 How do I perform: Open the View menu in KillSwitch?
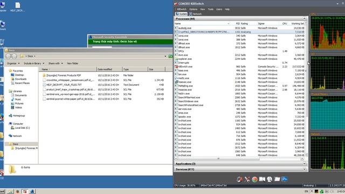203,9
